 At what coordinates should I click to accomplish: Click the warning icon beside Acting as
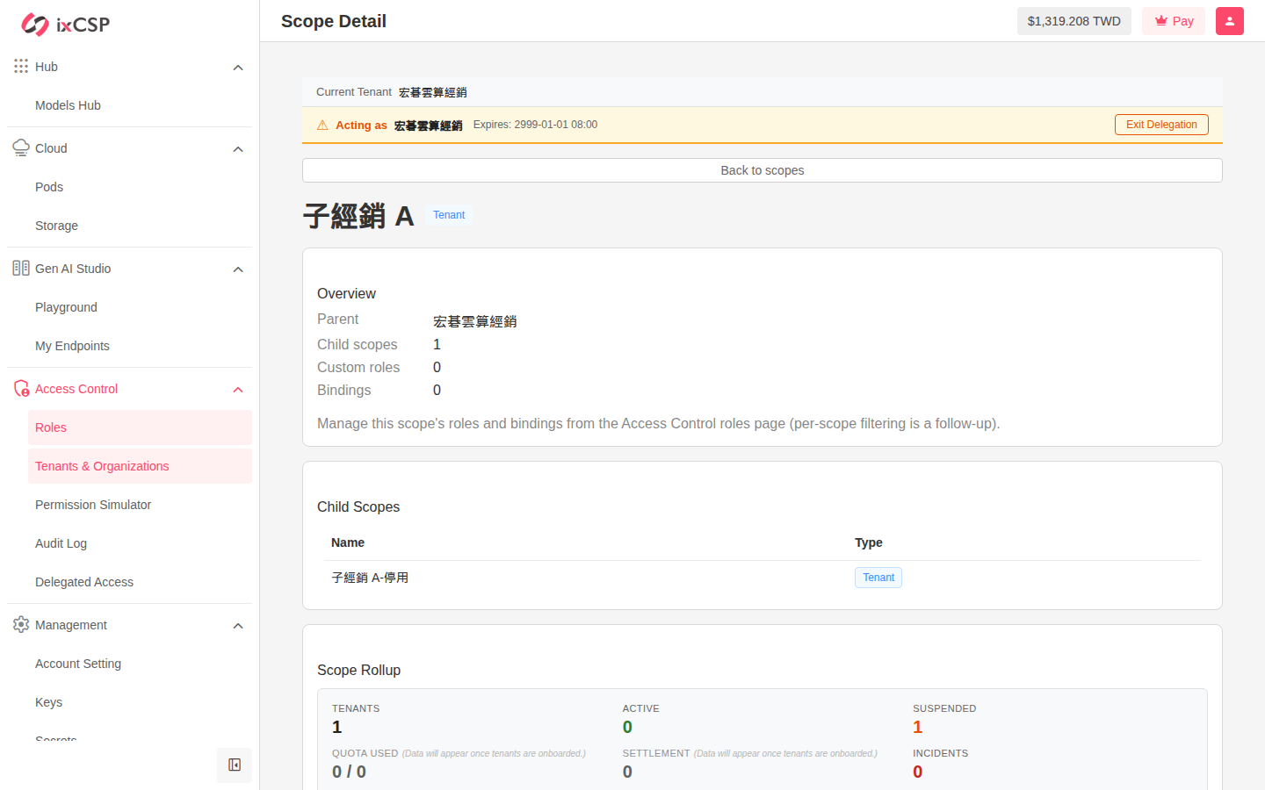click(x=322, y=126)
